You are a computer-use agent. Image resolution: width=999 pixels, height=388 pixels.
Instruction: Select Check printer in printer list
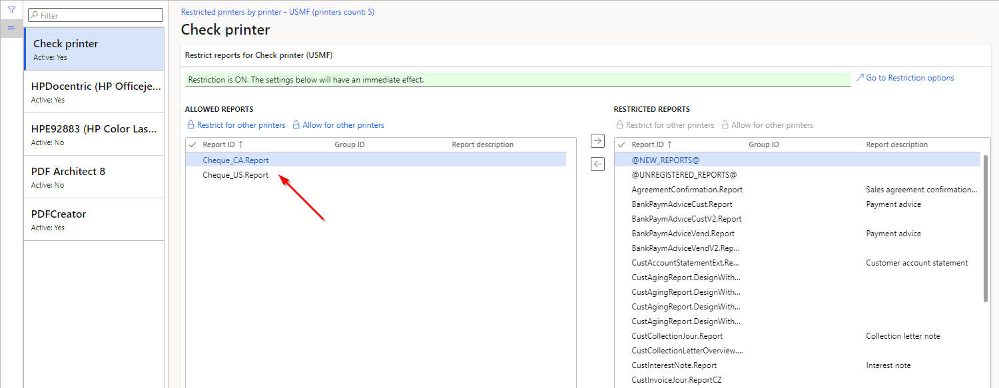(x=94, y=49)
